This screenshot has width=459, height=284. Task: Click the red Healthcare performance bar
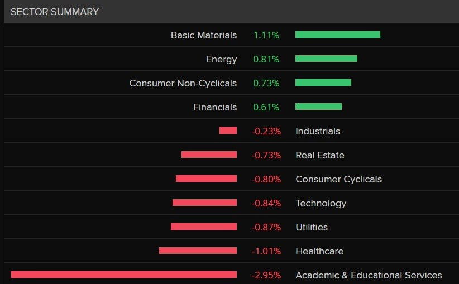(x=198, y=251)
